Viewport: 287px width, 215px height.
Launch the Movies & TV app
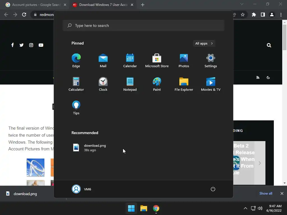[x=211, y=84]
